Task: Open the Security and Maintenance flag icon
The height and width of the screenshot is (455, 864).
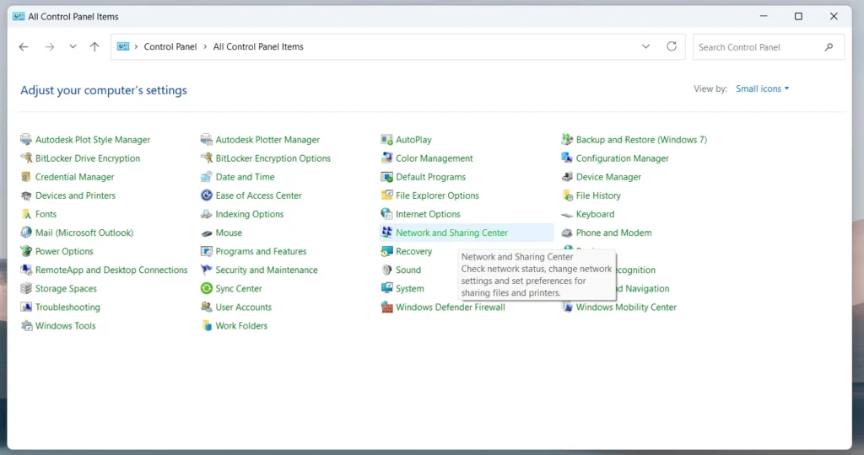Action: 207,270
